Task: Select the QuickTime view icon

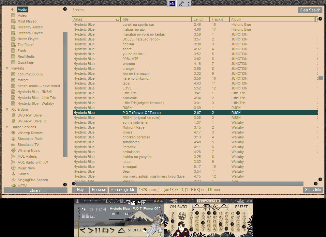Action: (13, 62)
